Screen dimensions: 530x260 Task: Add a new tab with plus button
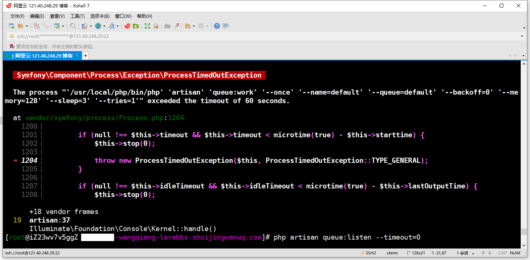coord(85,56)
